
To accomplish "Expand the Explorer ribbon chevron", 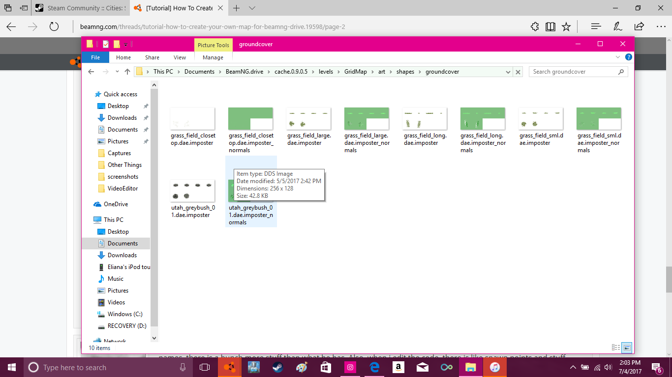I will [x=618, y=57].
